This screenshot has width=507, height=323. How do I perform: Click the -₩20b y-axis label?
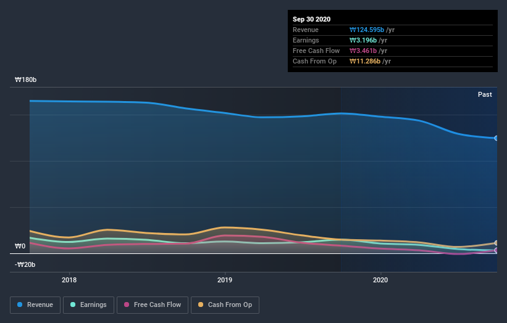click(25, 264)
